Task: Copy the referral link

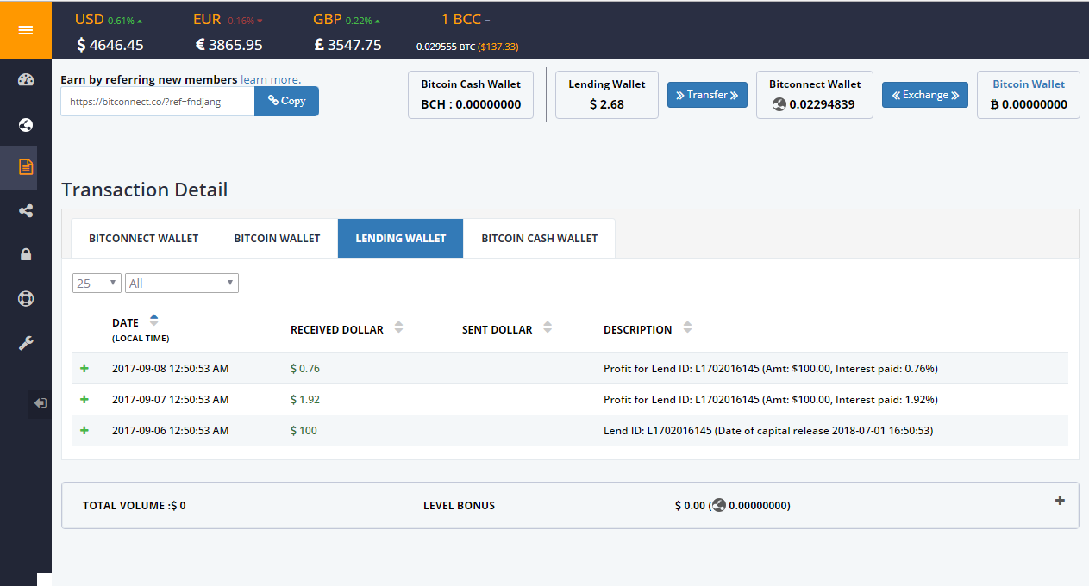Action: 286,101
